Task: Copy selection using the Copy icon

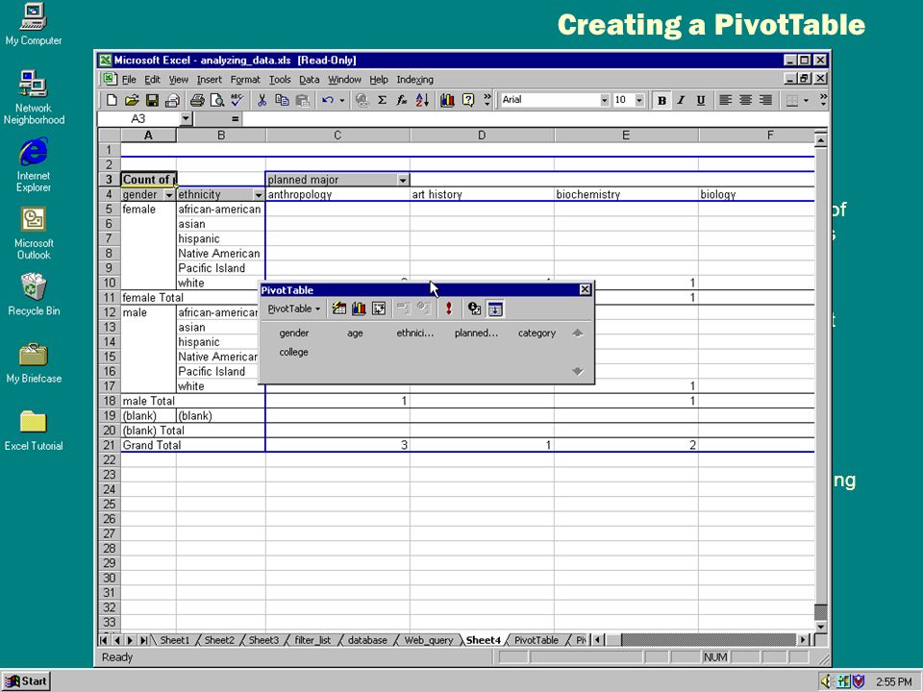Action: click(282, 101)
